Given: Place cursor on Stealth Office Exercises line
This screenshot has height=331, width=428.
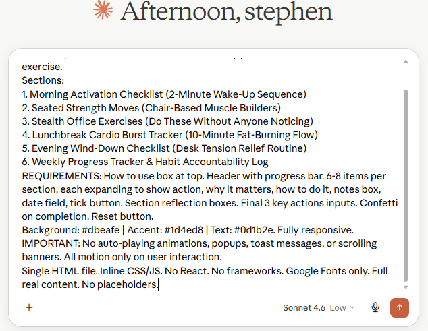Looking at the screenshot, I should tap(167, 121).
